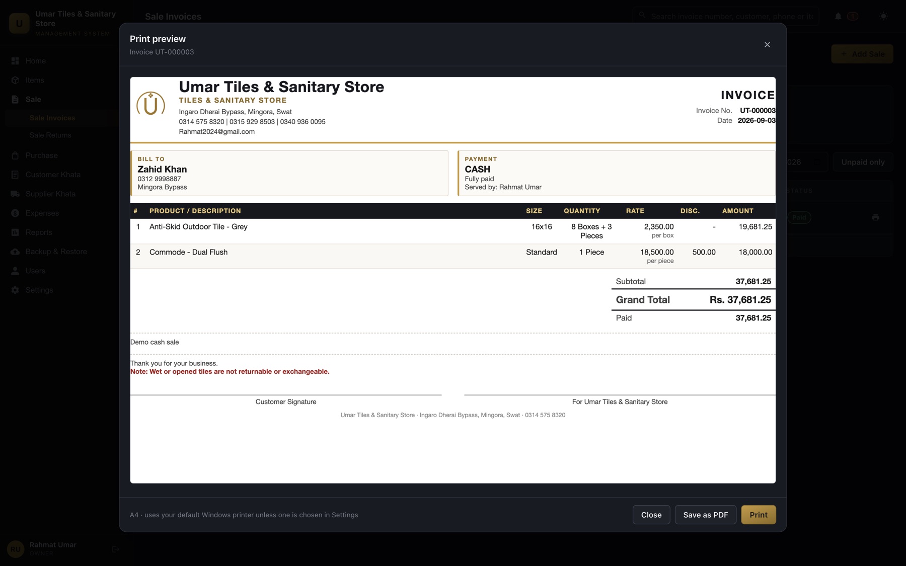
Task: Click the Users person icon
Action: [x=15, y=271]
